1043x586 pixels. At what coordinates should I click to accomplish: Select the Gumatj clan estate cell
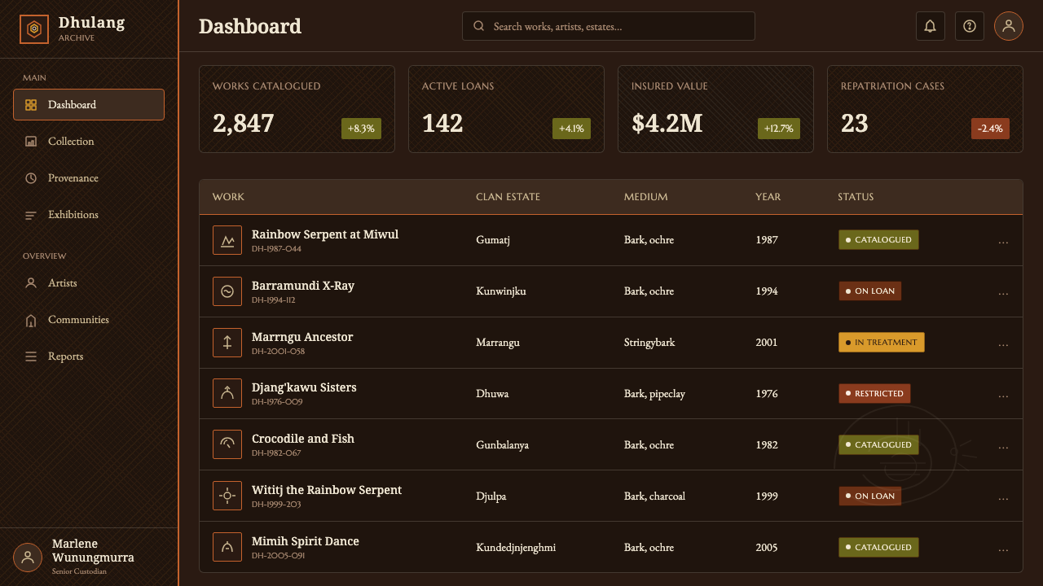point(493,240)
